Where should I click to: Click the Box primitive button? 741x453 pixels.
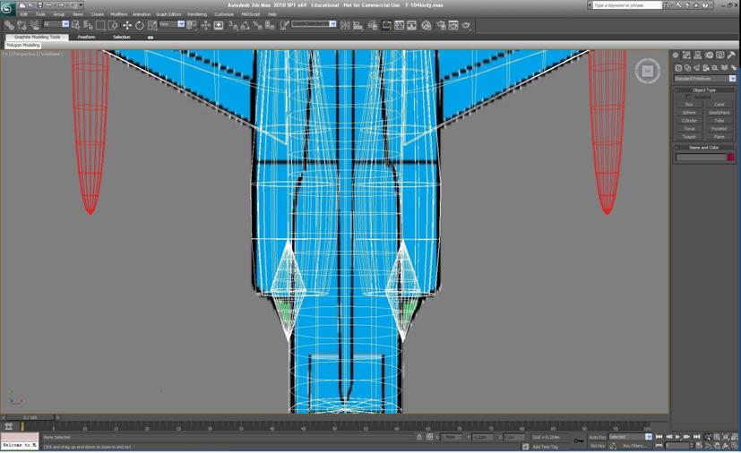click(689, 105)
